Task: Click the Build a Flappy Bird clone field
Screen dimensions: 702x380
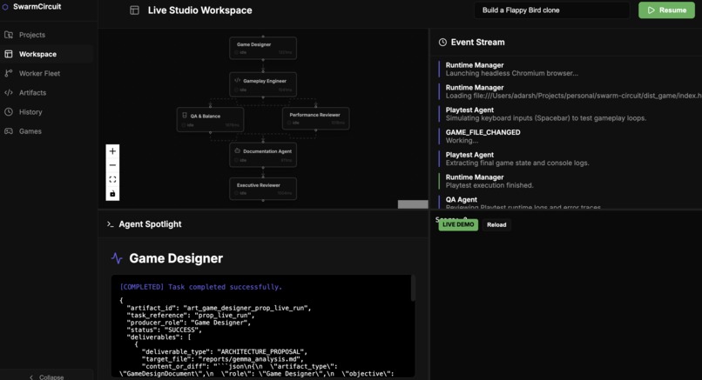Action: (551, 10)
